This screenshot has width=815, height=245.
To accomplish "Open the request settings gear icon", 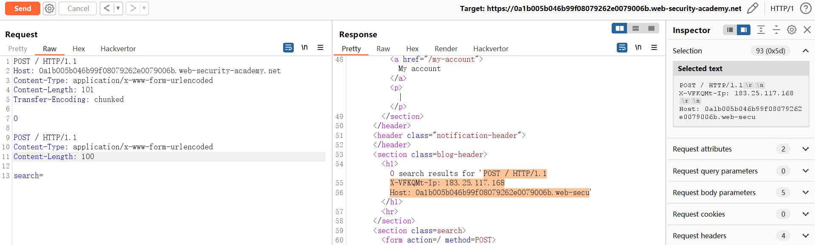I will [x=50, y=8].
